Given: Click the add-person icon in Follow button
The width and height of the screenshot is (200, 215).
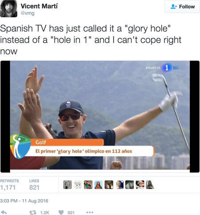Looking at the screenshot, I should (173, 7).
